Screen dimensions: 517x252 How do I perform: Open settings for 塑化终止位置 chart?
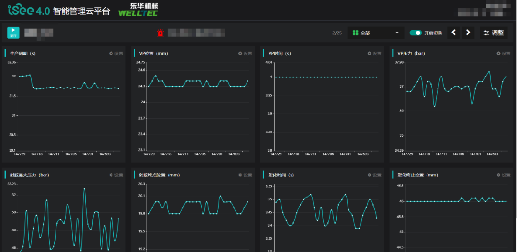pyautogui.click(x=504, y=175)
